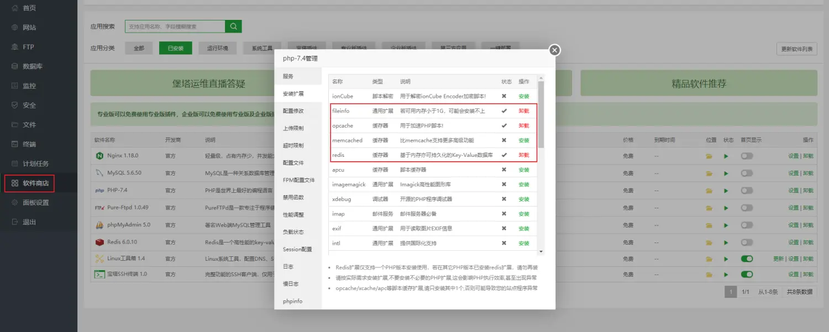Open 精品软件推荐 banner

tap(699, 84)
